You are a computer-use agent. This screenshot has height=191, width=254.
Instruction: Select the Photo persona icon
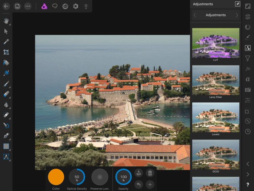[x=44, y=6]
